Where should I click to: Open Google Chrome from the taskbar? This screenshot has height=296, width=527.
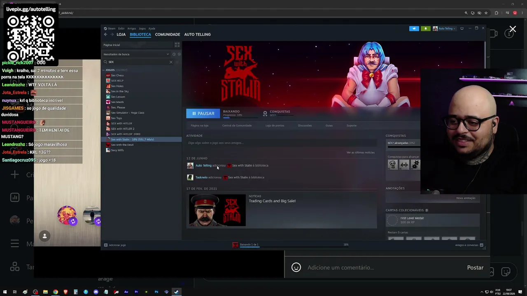(x=56, y=292)
